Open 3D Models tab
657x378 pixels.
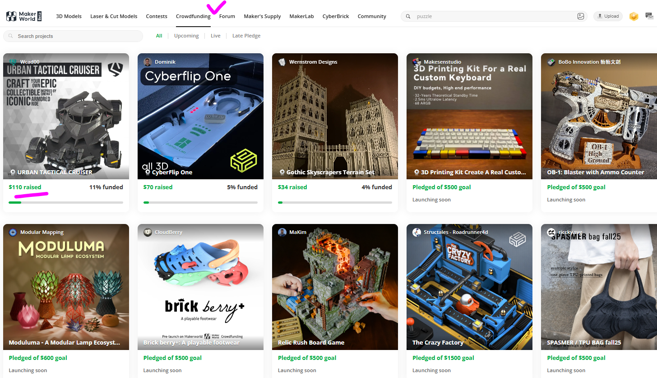pos(69,16)
